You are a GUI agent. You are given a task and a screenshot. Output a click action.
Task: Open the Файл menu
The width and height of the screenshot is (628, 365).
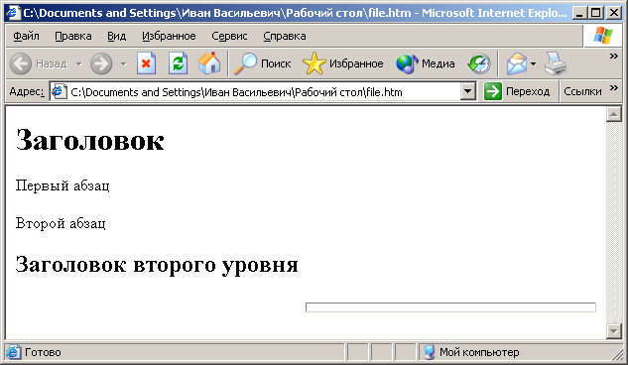[x=26, y=36]
